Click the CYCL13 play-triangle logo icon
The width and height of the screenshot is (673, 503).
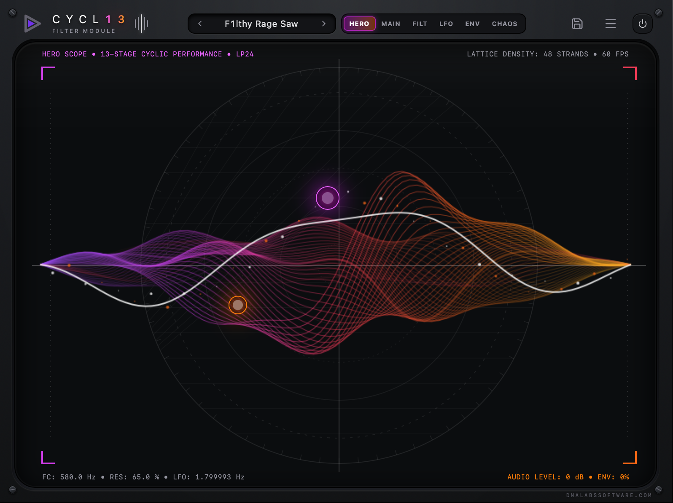coord(32,24)
